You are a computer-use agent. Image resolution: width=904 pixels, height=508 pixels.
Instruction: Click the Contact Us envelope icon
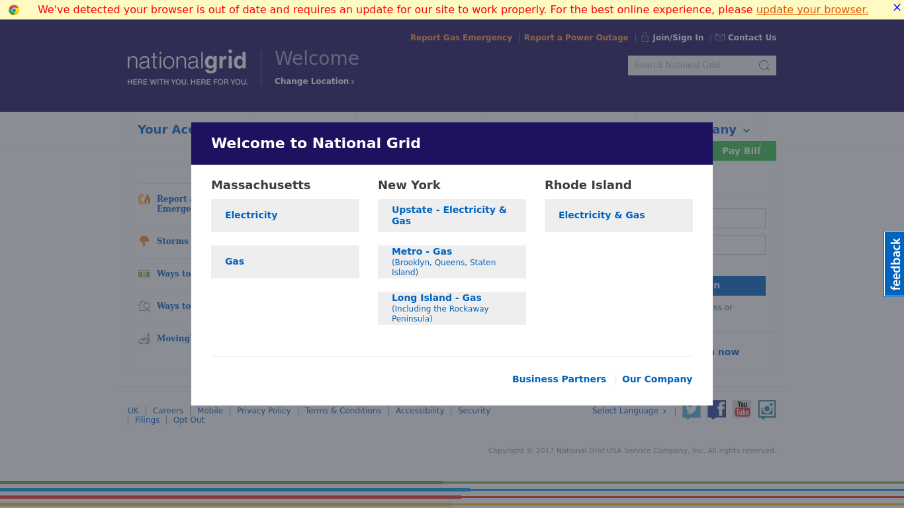tap(720, 37)
